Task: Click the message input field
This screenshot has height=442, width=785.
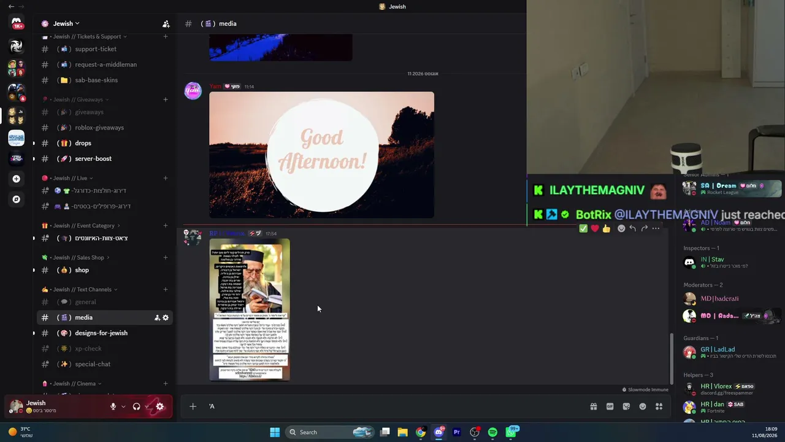Action: [x=392, y=406]
